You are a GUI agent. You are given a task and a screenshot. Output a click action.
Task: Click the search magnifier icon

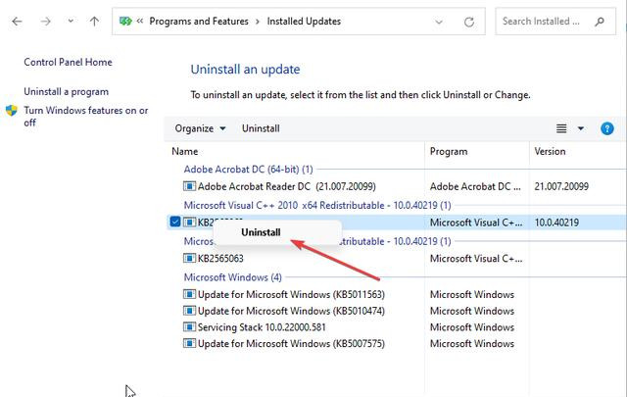pos(600,22)
